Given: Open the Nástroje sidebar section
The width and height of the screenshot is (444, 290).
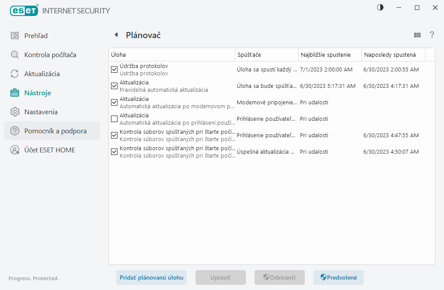Looking at the screenshot, I should 37,93.
